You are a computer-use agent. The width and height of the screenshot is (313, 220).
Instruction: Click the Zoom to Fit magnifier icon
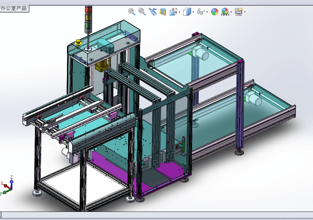point(132,12)
